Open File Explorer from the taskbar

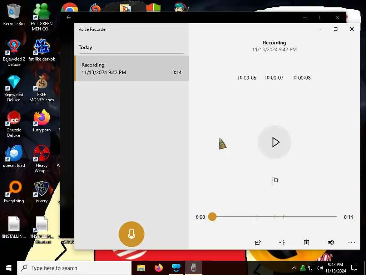(x=141, y=268)
